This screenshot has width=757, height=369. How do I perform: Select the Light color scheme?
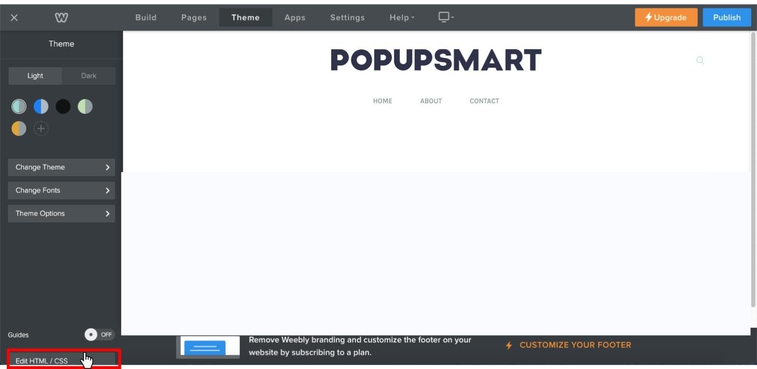35,76
